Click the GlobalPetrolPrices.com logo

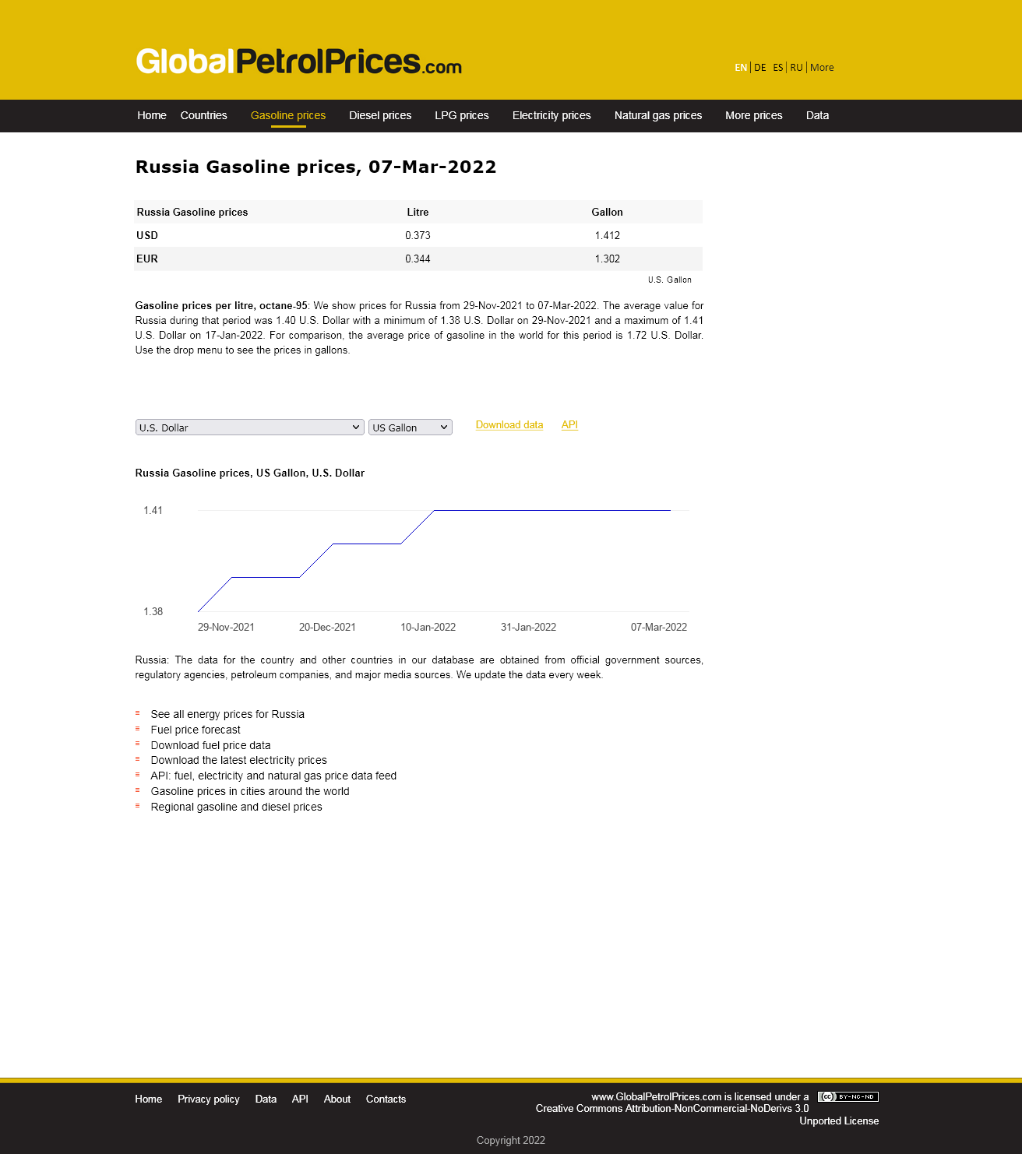[x=299, y=62]
